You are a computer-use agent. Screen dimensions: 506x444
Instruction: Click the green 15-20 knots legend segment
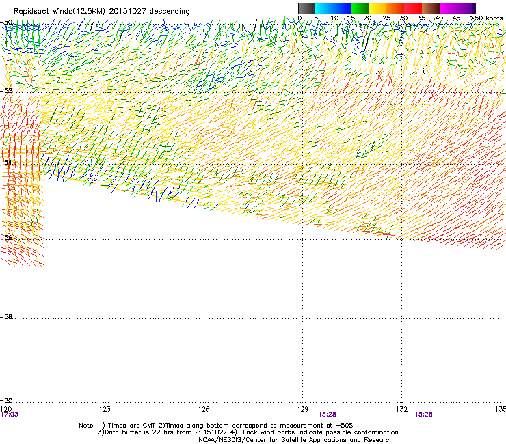coord(360,8)
